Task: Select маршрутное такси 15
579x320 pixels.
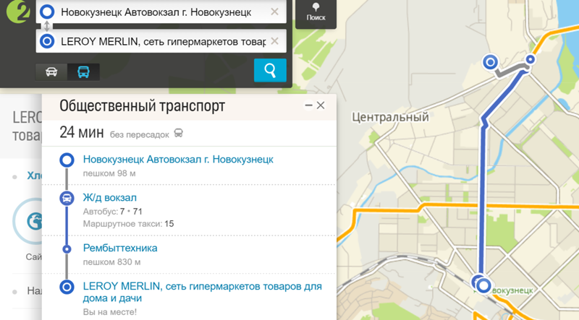Action: click(169, 224)
